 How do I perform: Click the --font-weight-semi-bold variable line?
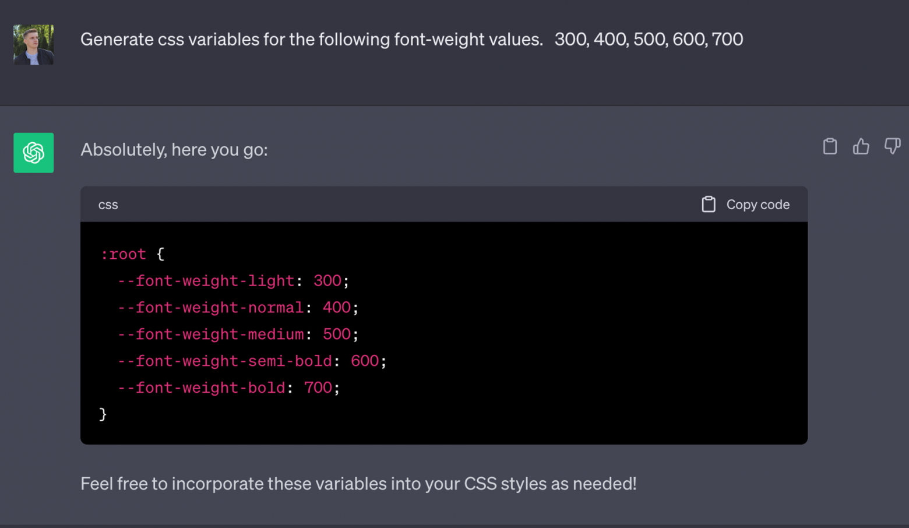252,361
